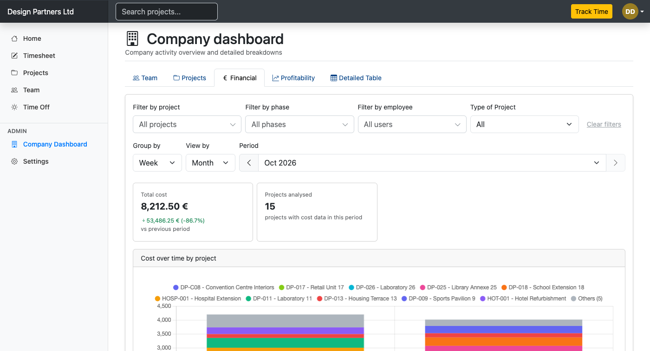The width and height of the screenshot is (650, 351).
Task: Open the Detailed Table tab
Action: coord(356,78)
